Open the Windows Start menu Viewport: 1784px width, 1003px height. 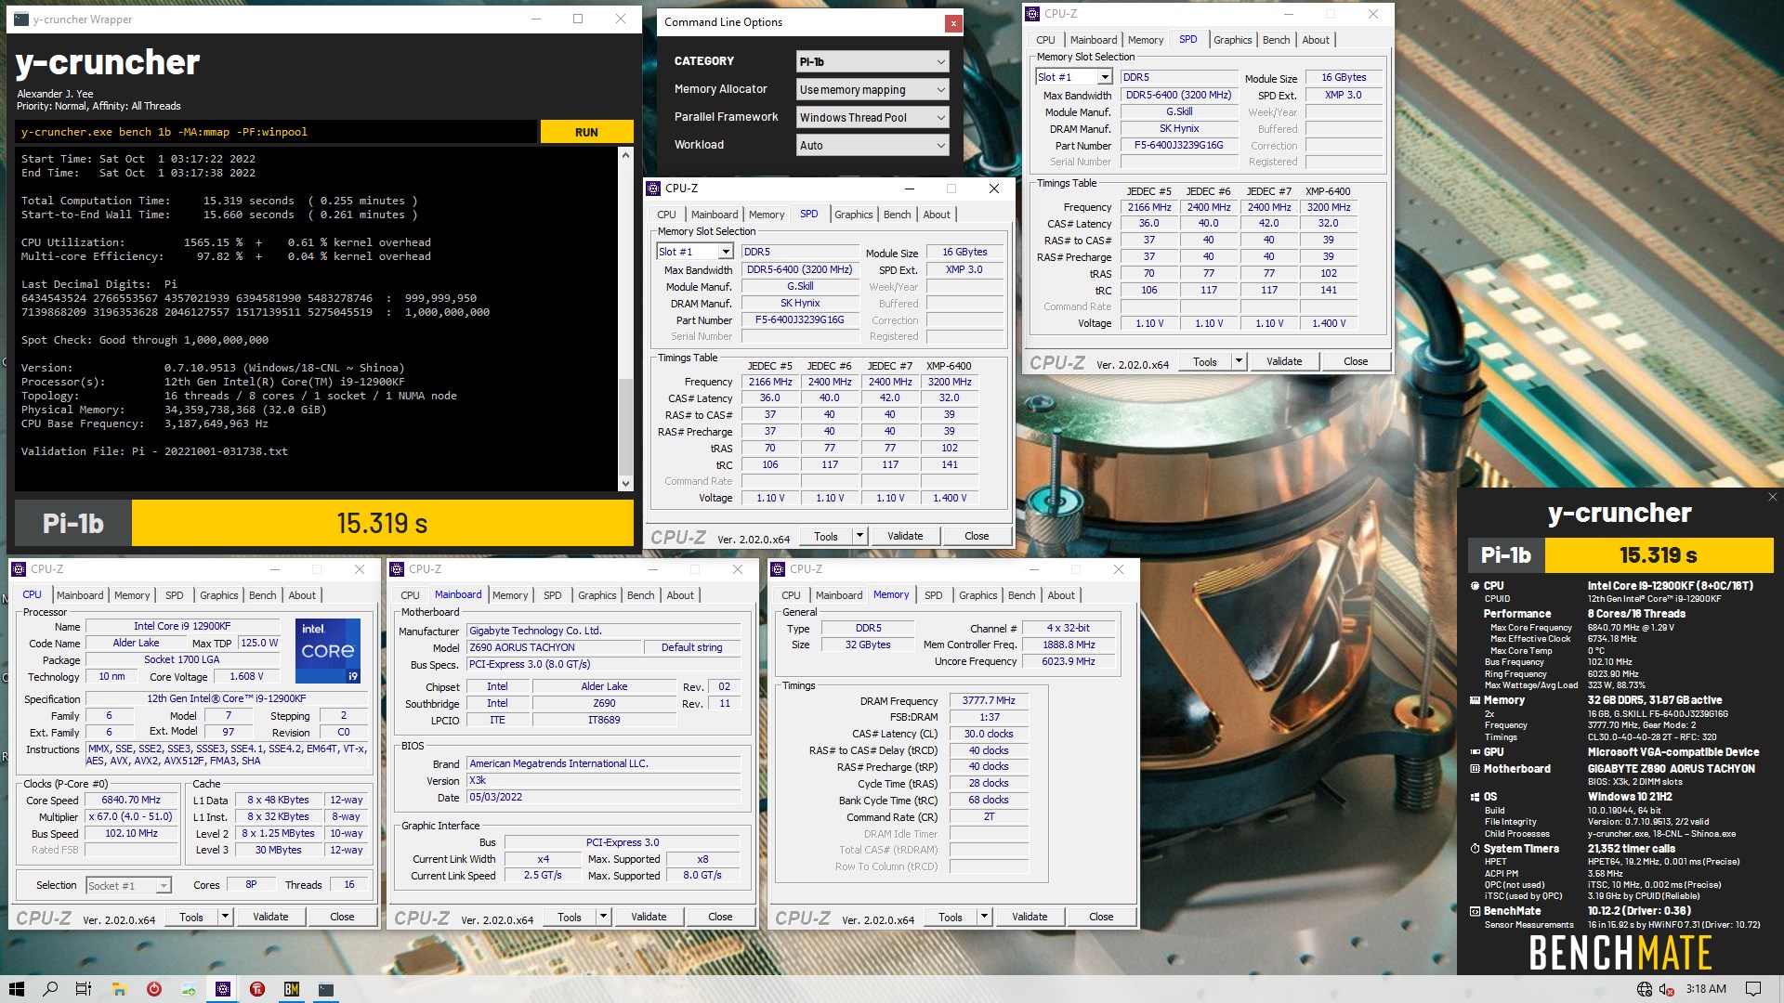point(16,989)
